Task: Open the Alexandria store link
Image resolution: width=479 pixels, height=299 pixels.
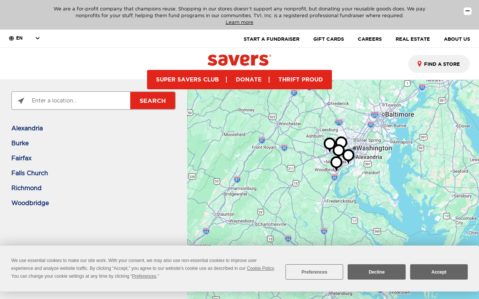Action: point(27,128)
